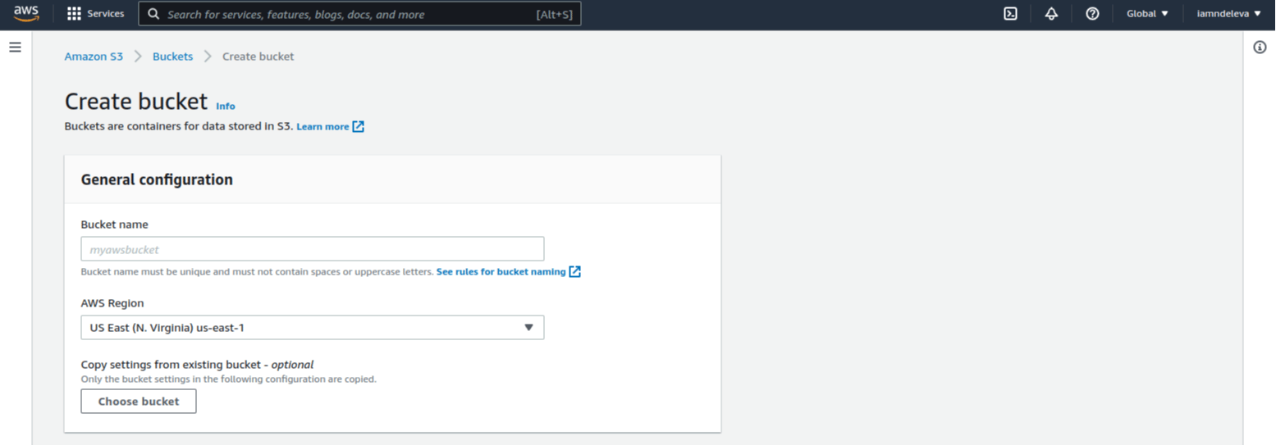
Task: Click the AWS logo home icon
Action: coord(26,14)
